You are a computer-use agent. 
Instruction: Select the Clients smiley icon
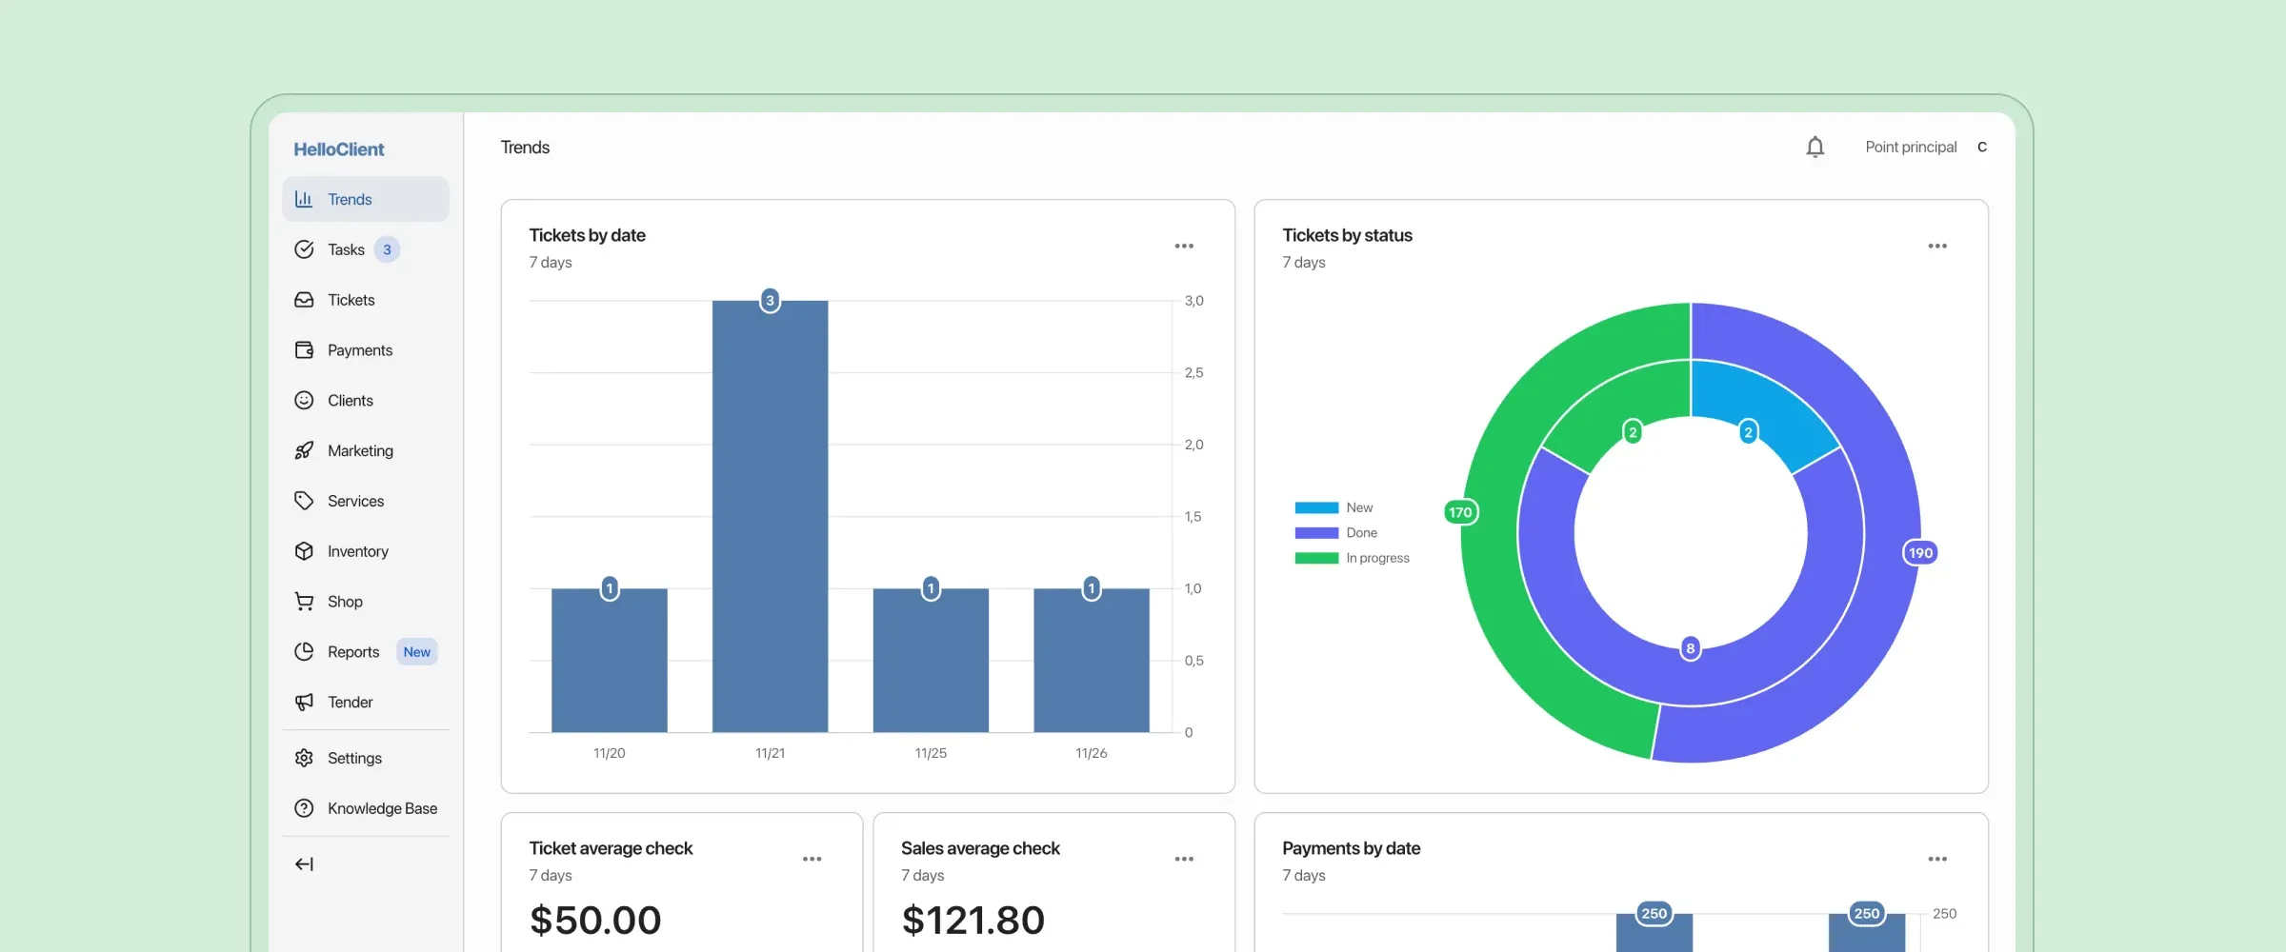303,400
